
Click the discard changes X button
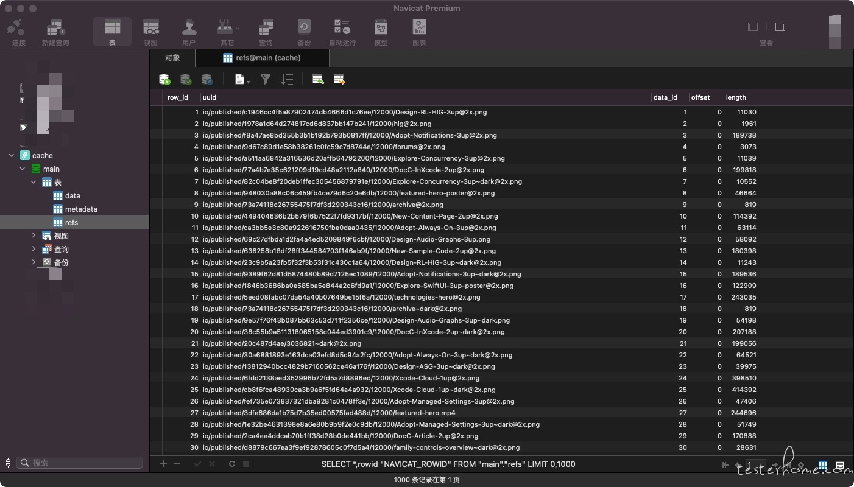(x=212, y=464)
